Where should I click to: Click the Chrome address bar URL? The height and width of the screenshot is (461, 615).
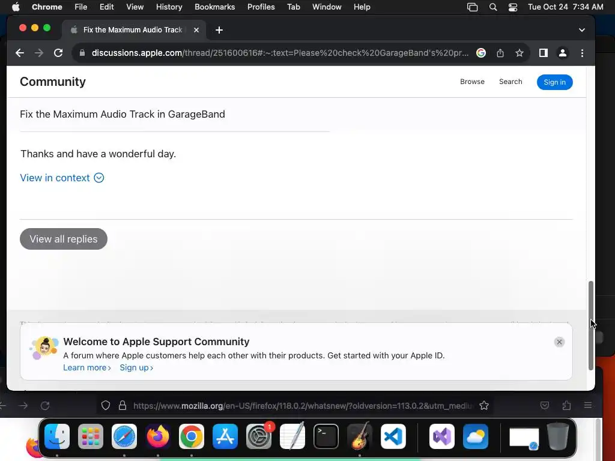tap(280, 53)
